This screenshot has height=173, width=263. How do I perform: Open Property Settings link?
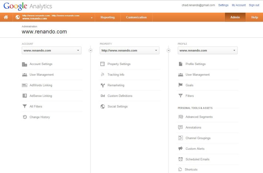click(x=119, y=64)
